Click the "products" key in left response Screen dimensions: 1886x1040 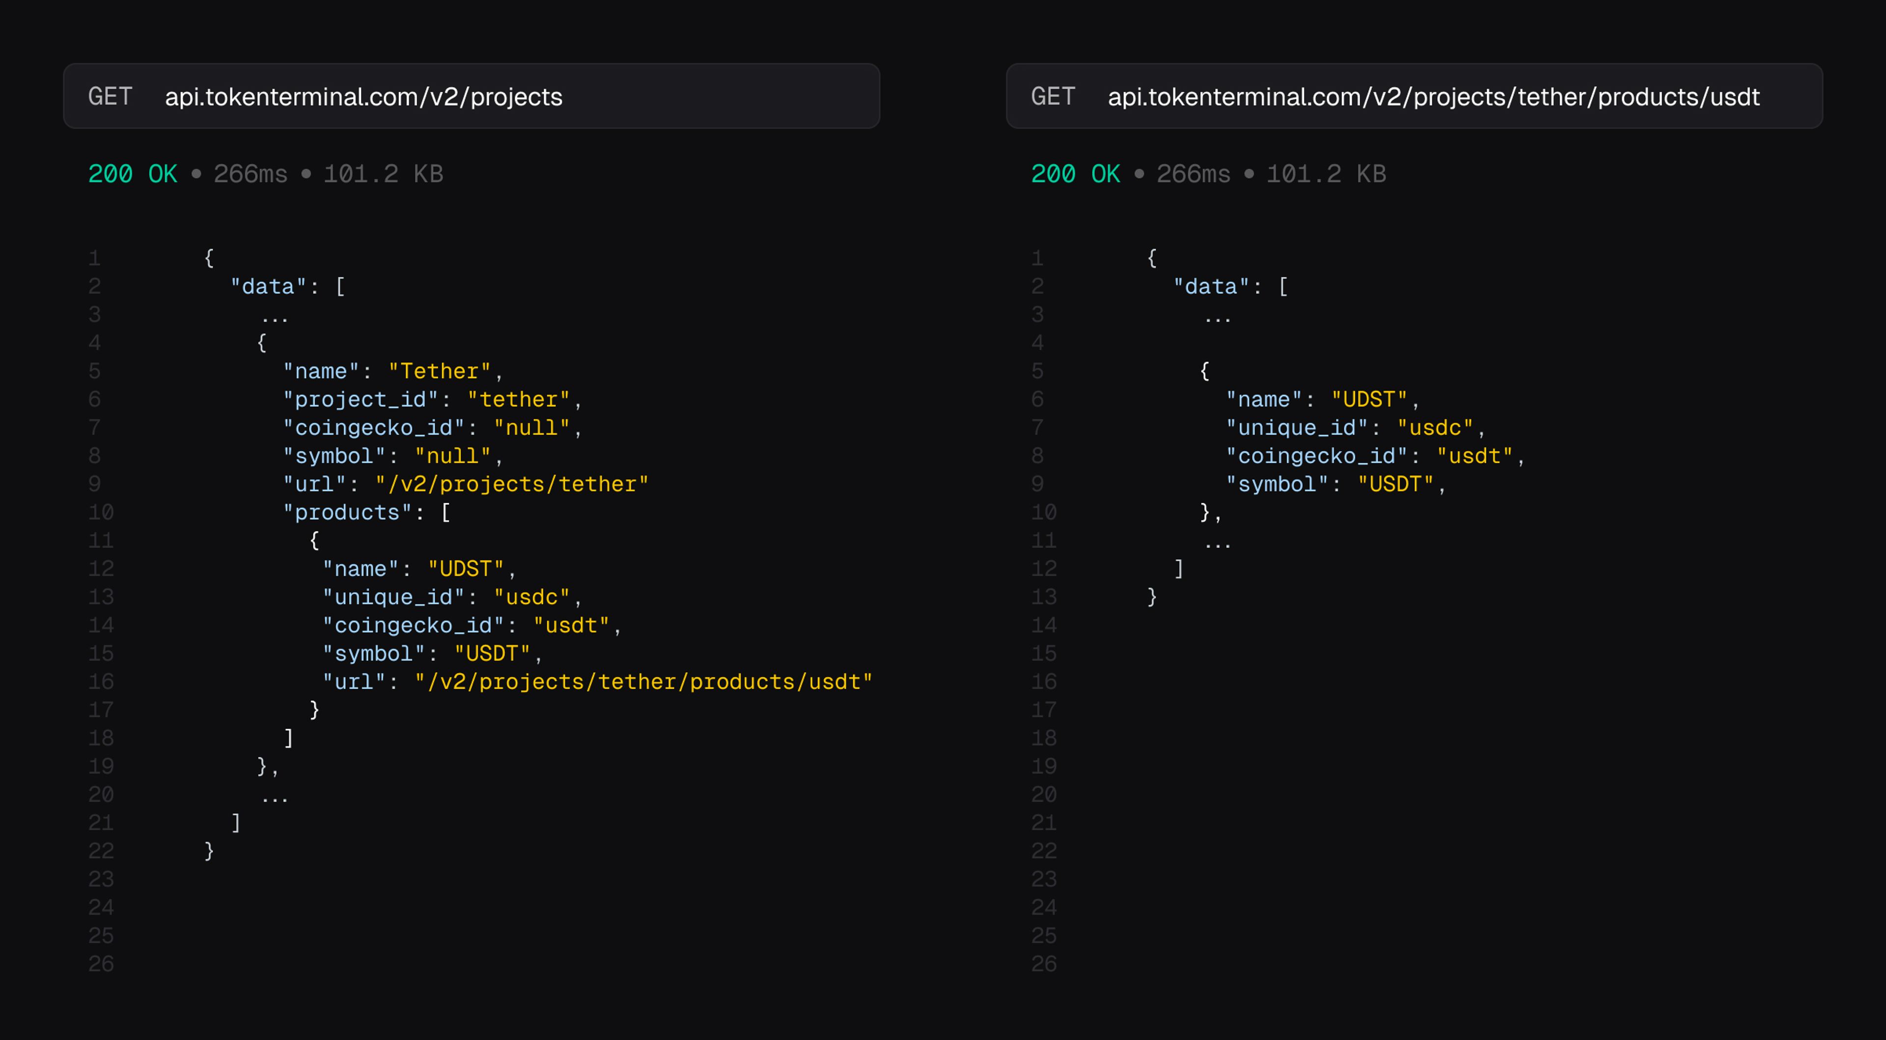(x=347, y=512)
